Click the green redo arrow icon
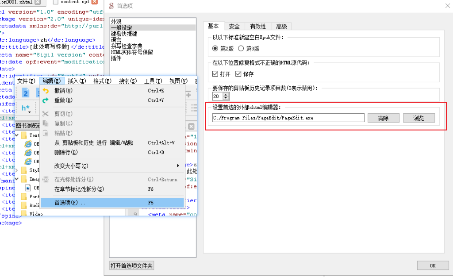 coord(46,100)
